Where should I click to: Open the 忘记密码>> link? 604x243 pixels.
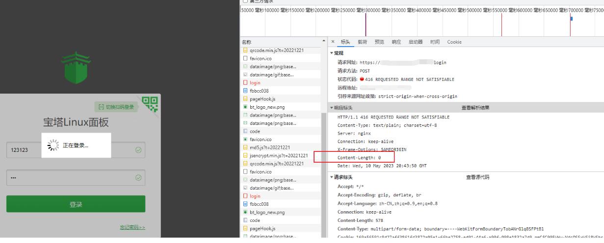(x=132, y=227)
